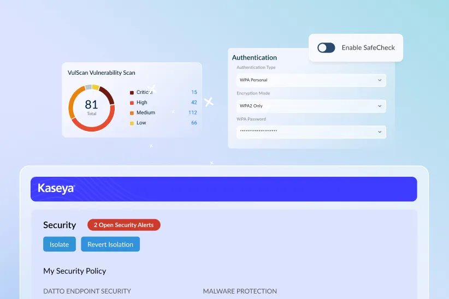Click the Revert Isolation button
This screenshot has height=299, width=449.
click(x=110, y=244)
